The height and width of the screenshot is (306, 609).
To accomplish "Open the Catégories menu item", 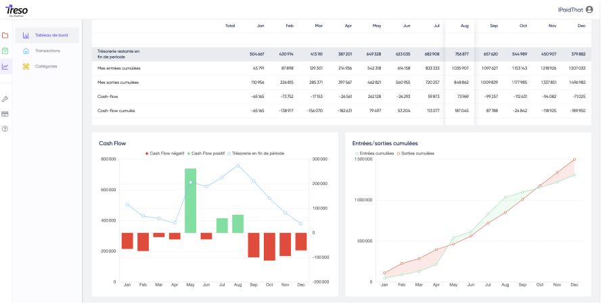I will click(x=45, y=66).
